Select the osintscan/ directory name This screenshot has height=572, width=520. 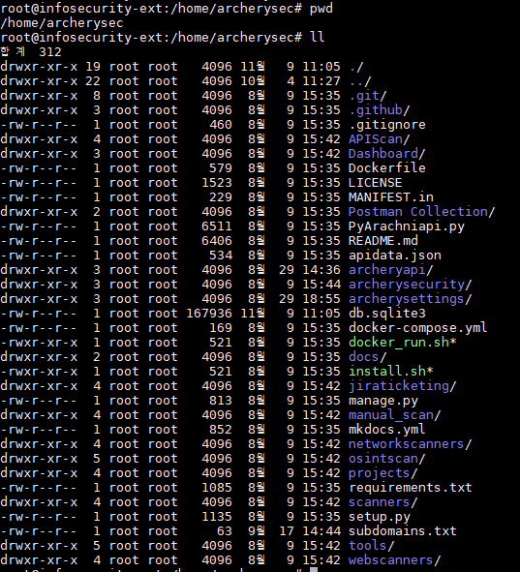[x=386, y=459]
